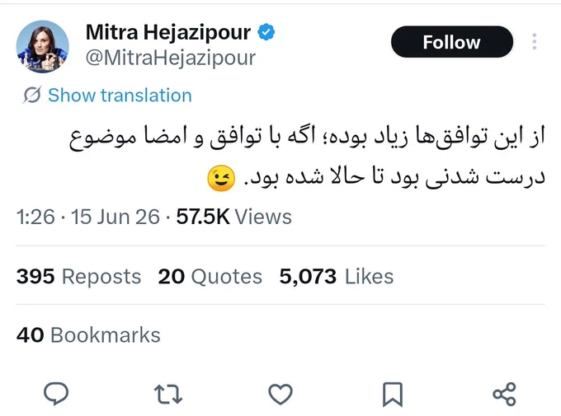Click the blue verified badge
This screenshot has height=416, width=561.
(266, 32)
